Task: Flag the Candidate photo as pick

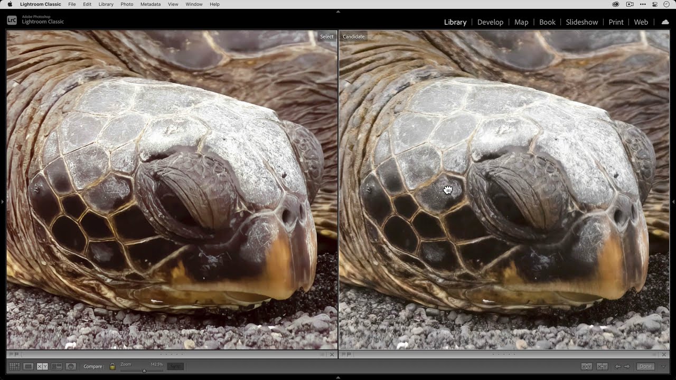Action: click(343, 355)
